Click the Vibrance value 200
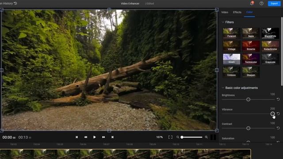Viewport: 283px width, 159px height. pos(272,109)
